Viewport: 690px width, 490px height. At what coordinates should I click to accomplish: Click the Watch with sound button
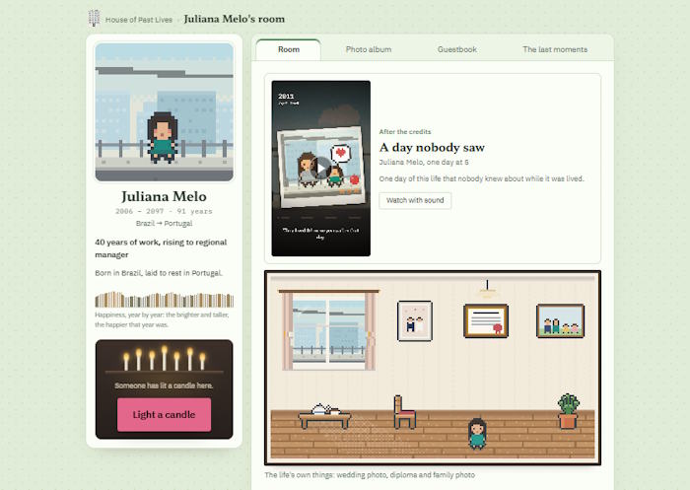click(x=415, y=200)
